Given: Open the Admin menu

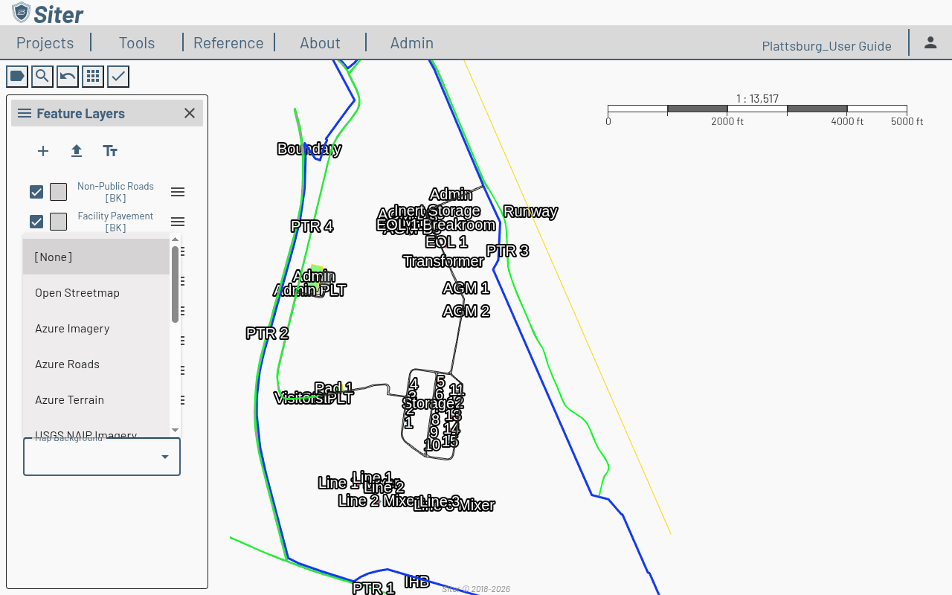Looking at the screenshot, I should [412, 42].
